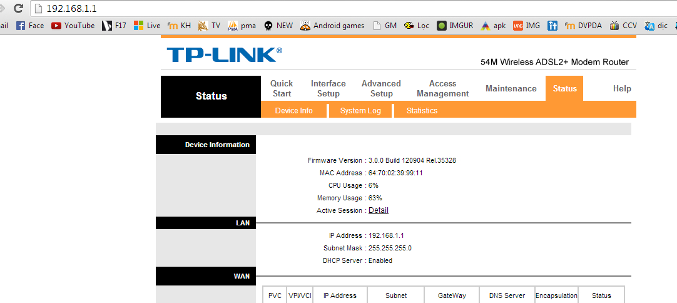Image resolution: width=677 pixels, height=303 pixels.
Task: Click the PVC column header
Action: click(275, 295)
